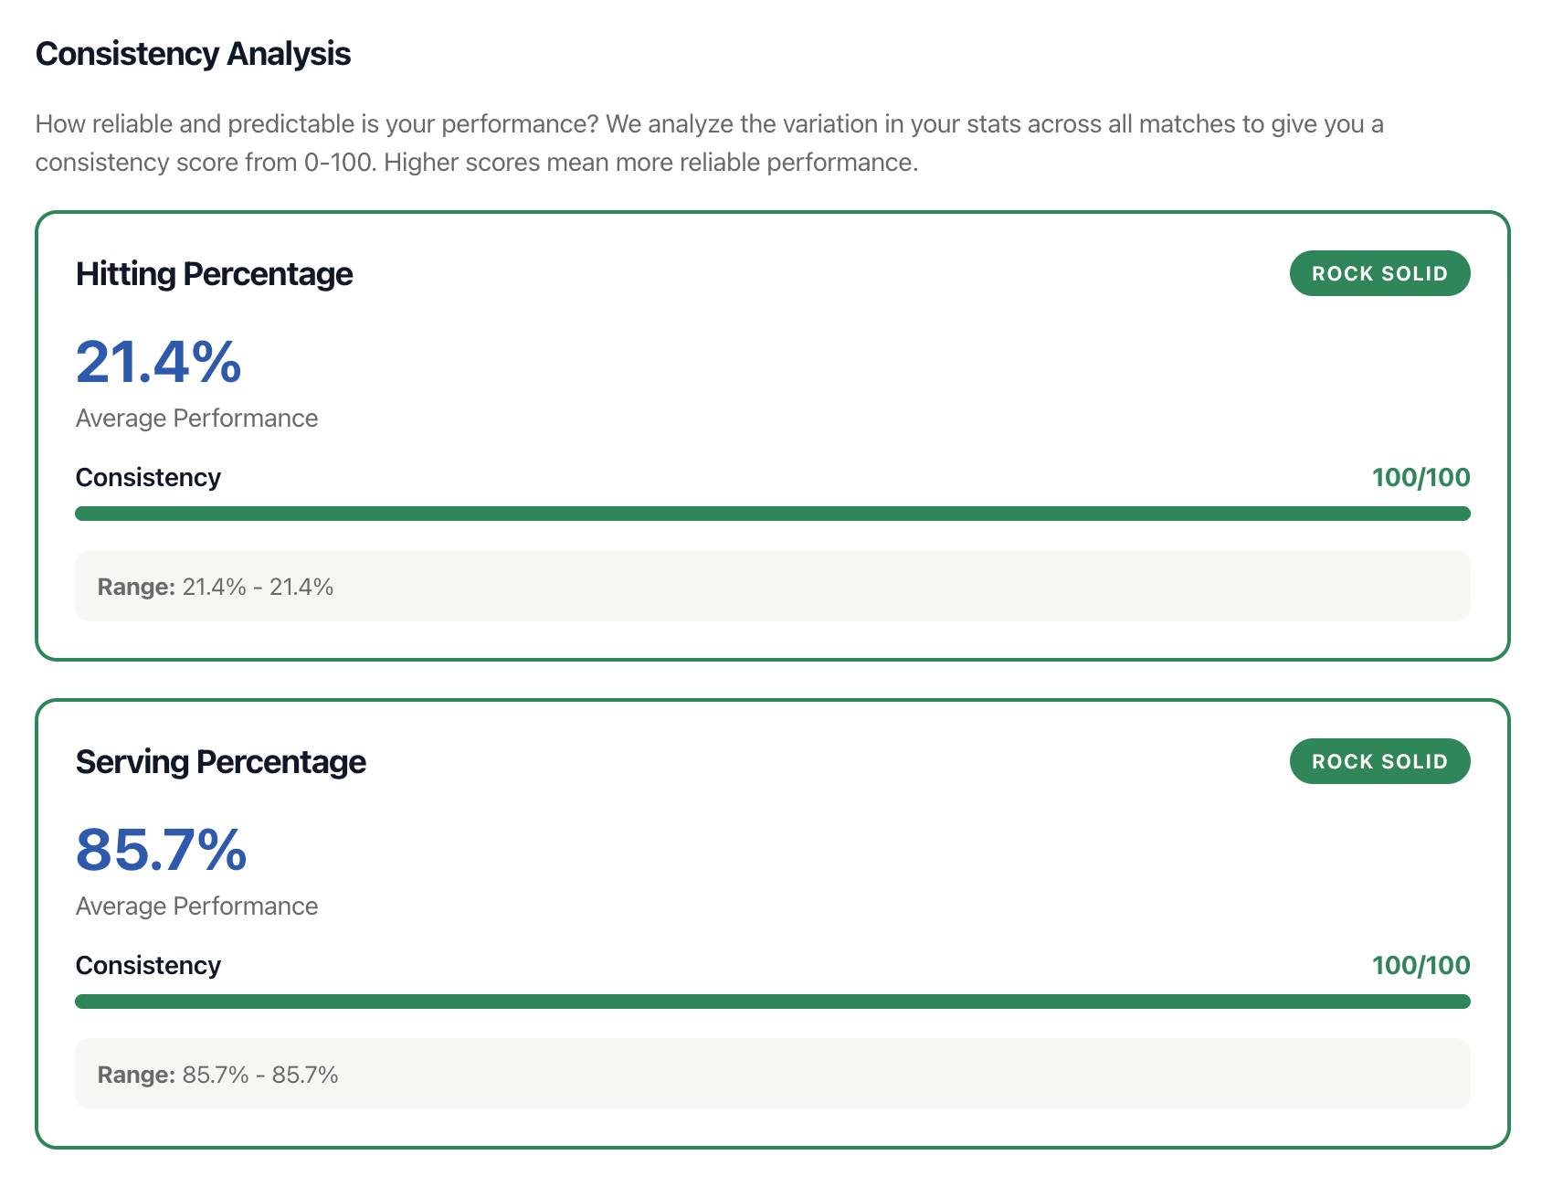Viewport: 1542px width, 1187px height.
Task: Select the Hitting Percentage card title
Action: point(214,274)
